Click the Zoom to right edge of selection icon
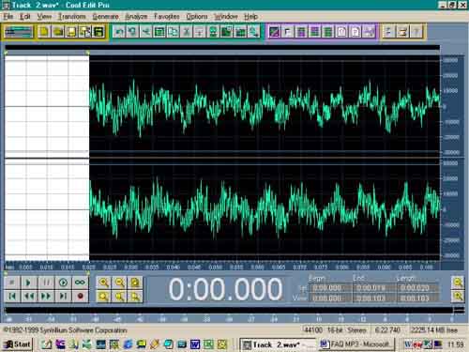Screen dimensions: 469x352 pos(135,296)
